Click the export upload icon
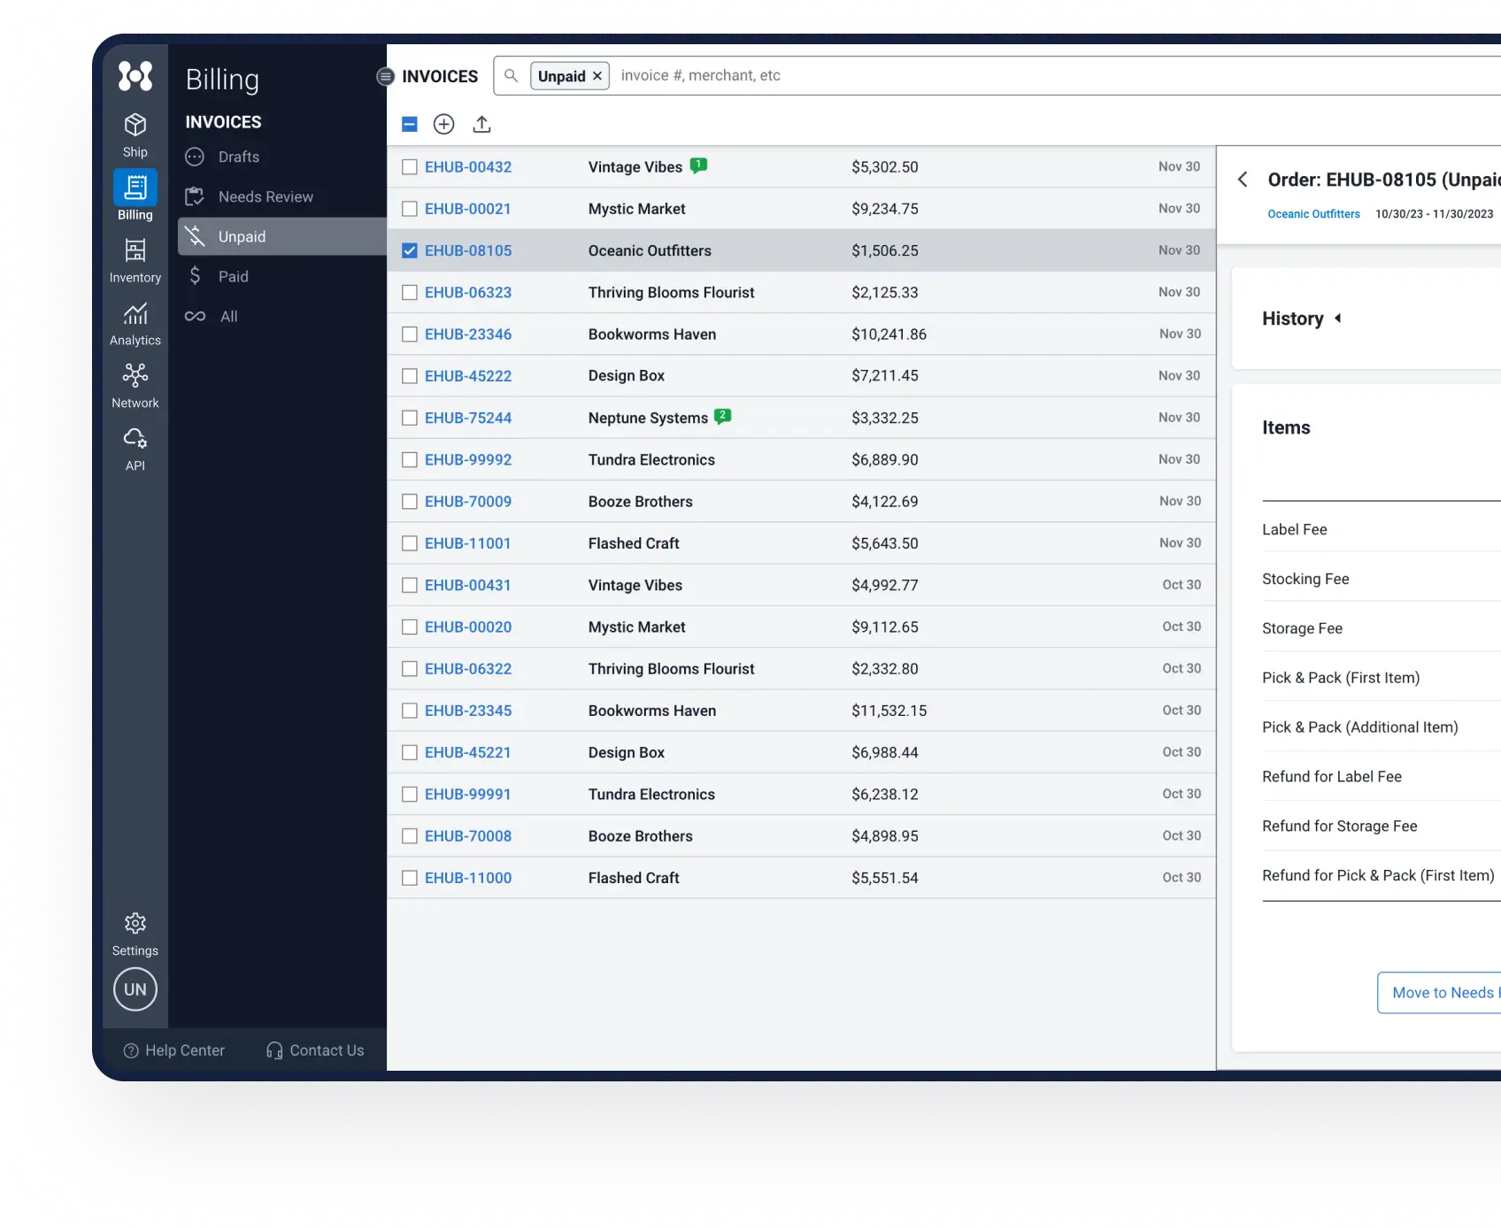 point(481,124)
